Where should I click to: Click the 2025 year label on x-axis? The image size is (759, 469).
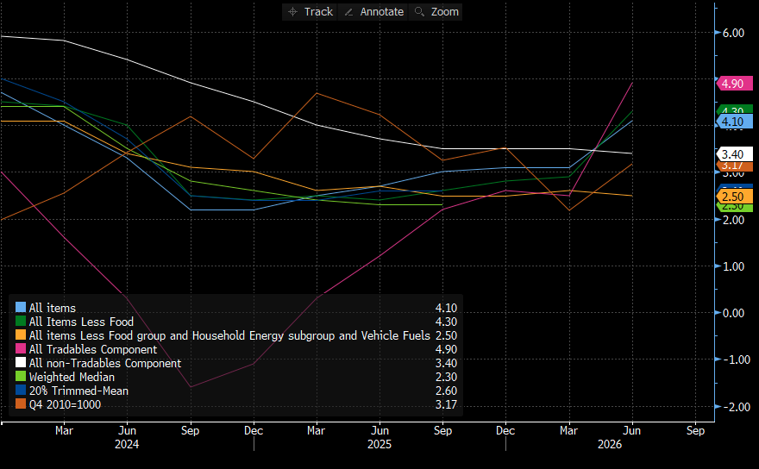(x=379, y=444)
